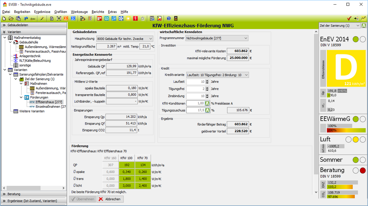Open the Programmnummer dropdown
The height and width of the screenshot is (206, 368).
[x=217, y=38]
